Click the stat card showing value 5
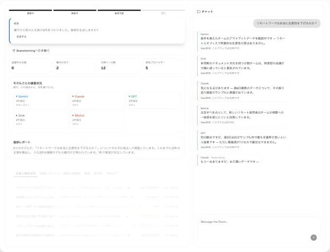Image resolution: width=330 pixels, height=252 pixels. pyautogui.click(x=164, y=65)
